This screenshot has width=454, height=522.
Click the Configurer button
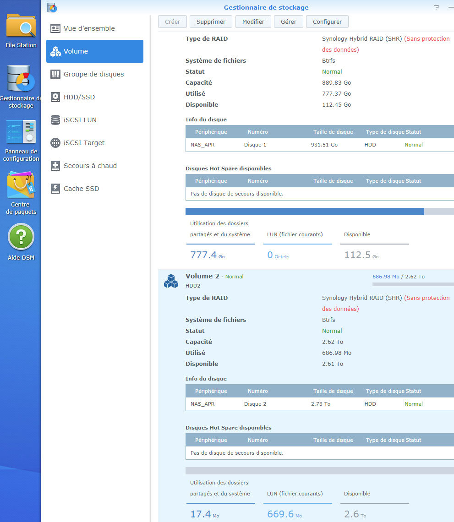point(327,22)
